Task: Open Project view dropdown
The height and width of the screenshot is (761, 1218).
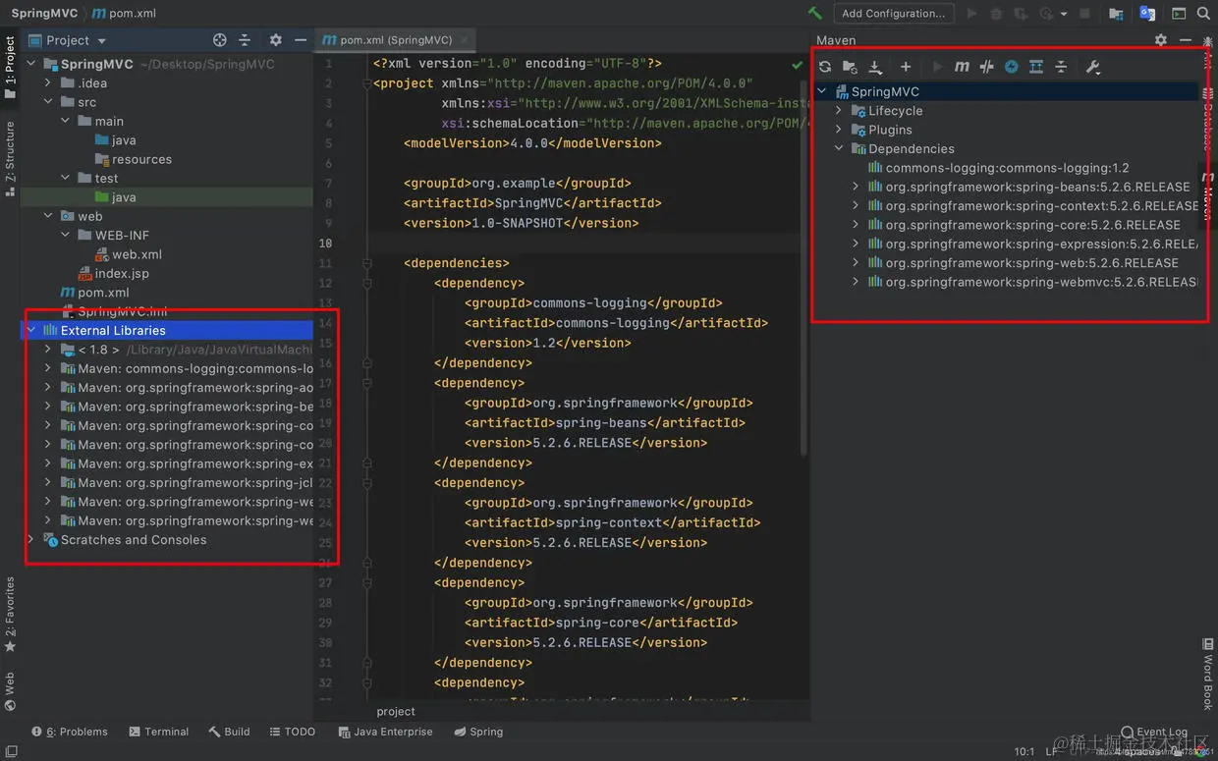Action: point(68,40)
